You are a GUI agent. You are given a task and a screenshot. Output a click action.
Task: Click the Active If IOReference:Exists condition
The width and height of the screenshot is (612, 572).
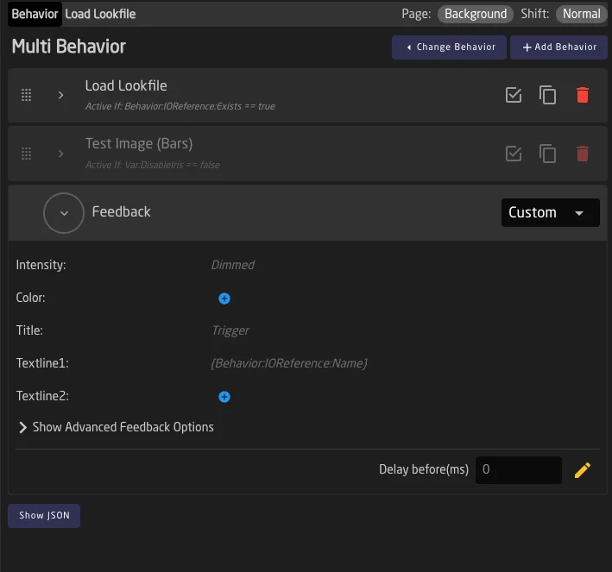point(180,106)
